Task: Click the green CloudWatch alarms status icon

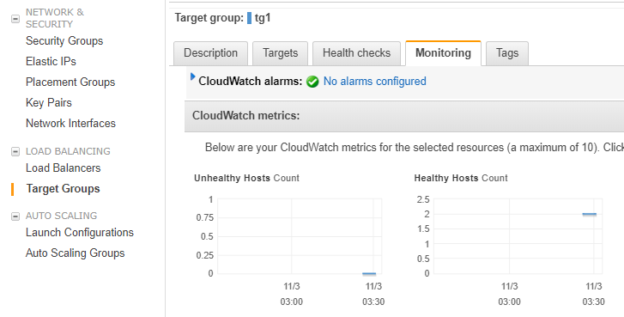Action: click(x=312, y=82)
